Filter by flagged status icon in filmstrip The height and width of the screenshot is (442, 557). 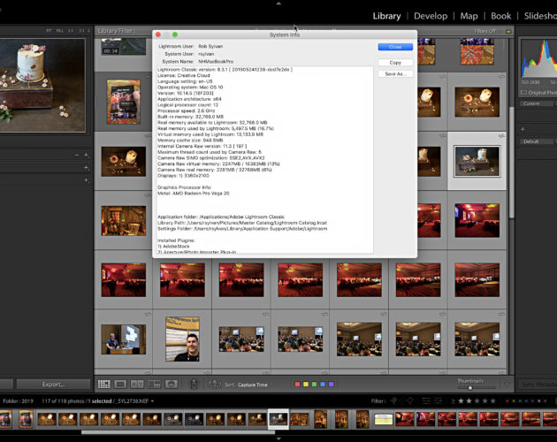point(393,400)
